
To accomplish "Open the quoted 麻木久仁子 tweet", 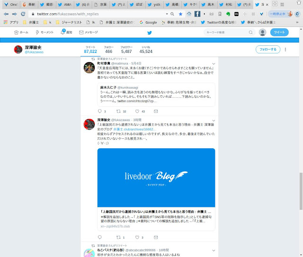I will (x=156, y=94).
